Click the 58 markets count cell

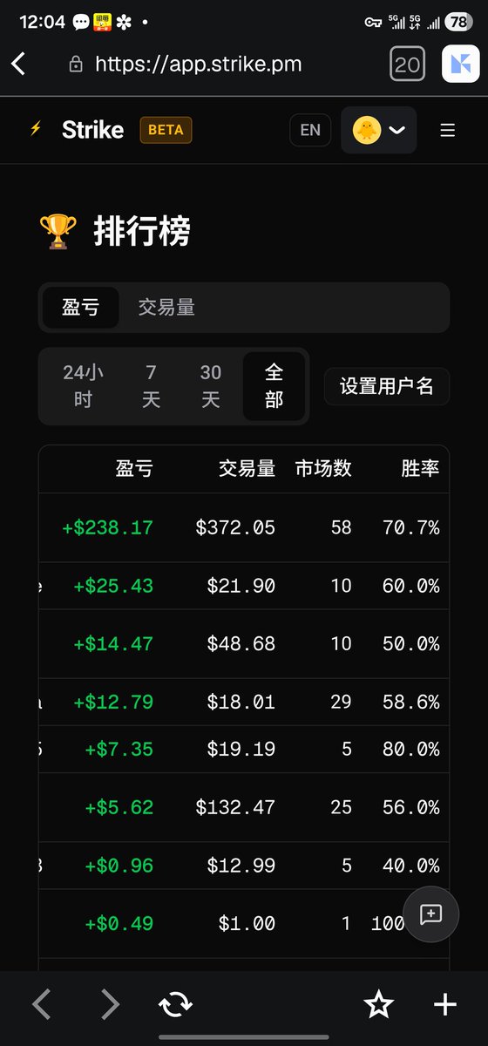[x=341, y=527]
